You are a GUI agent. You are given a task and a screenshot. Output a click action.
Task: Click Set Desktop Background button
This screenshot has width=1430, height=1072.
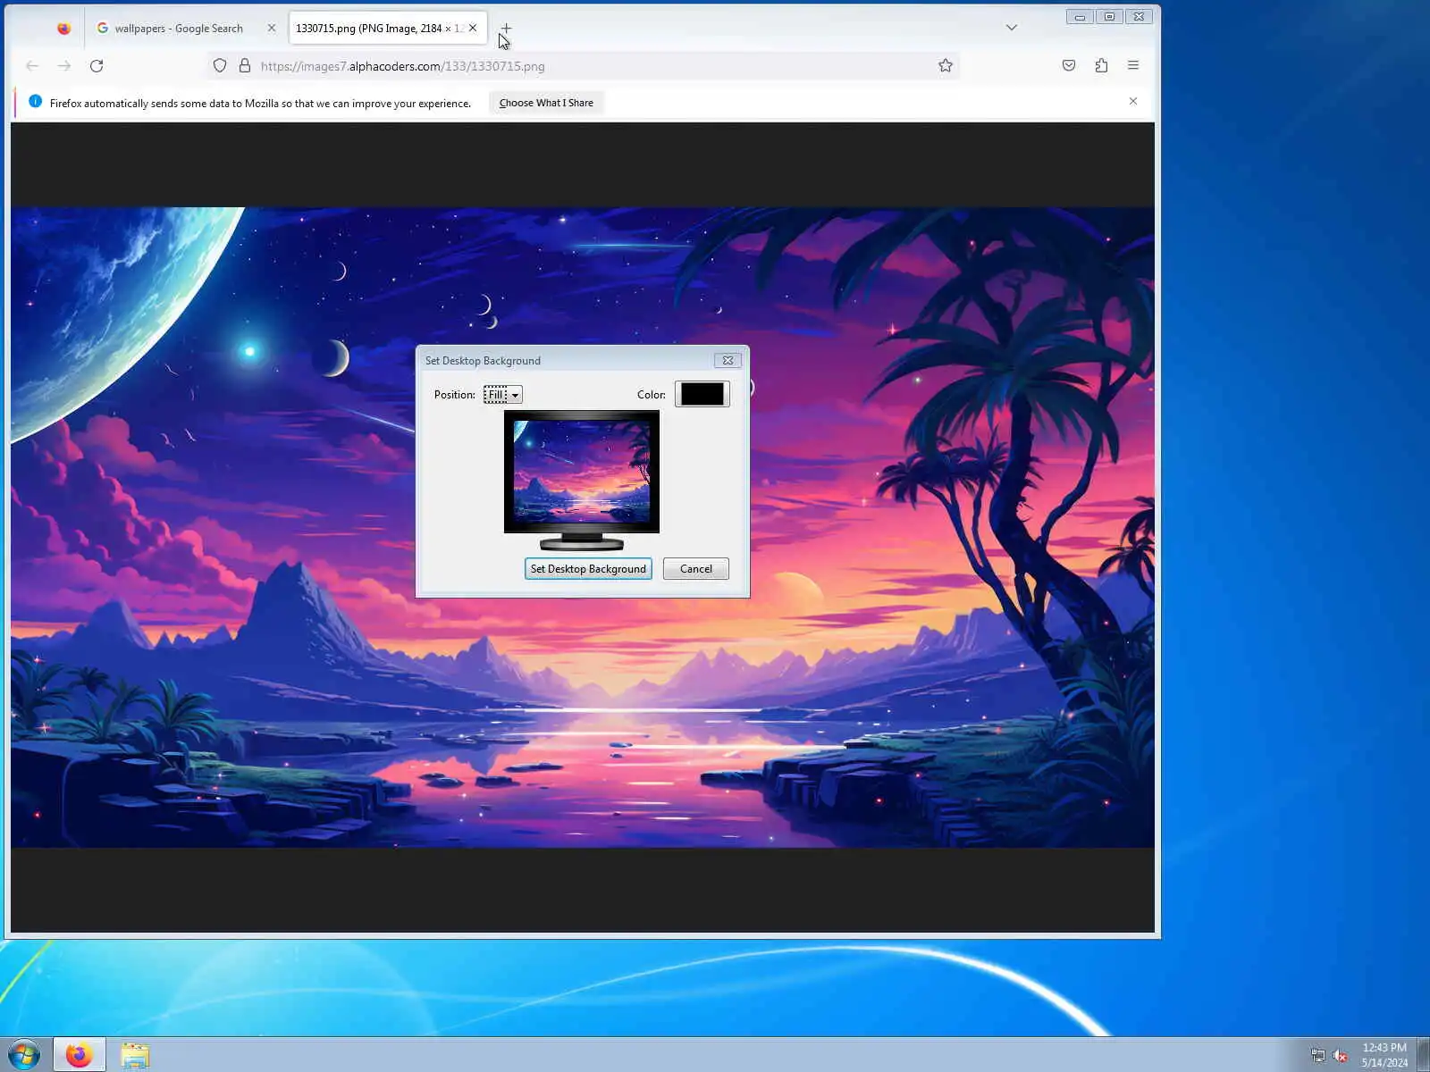click(588, 569)
